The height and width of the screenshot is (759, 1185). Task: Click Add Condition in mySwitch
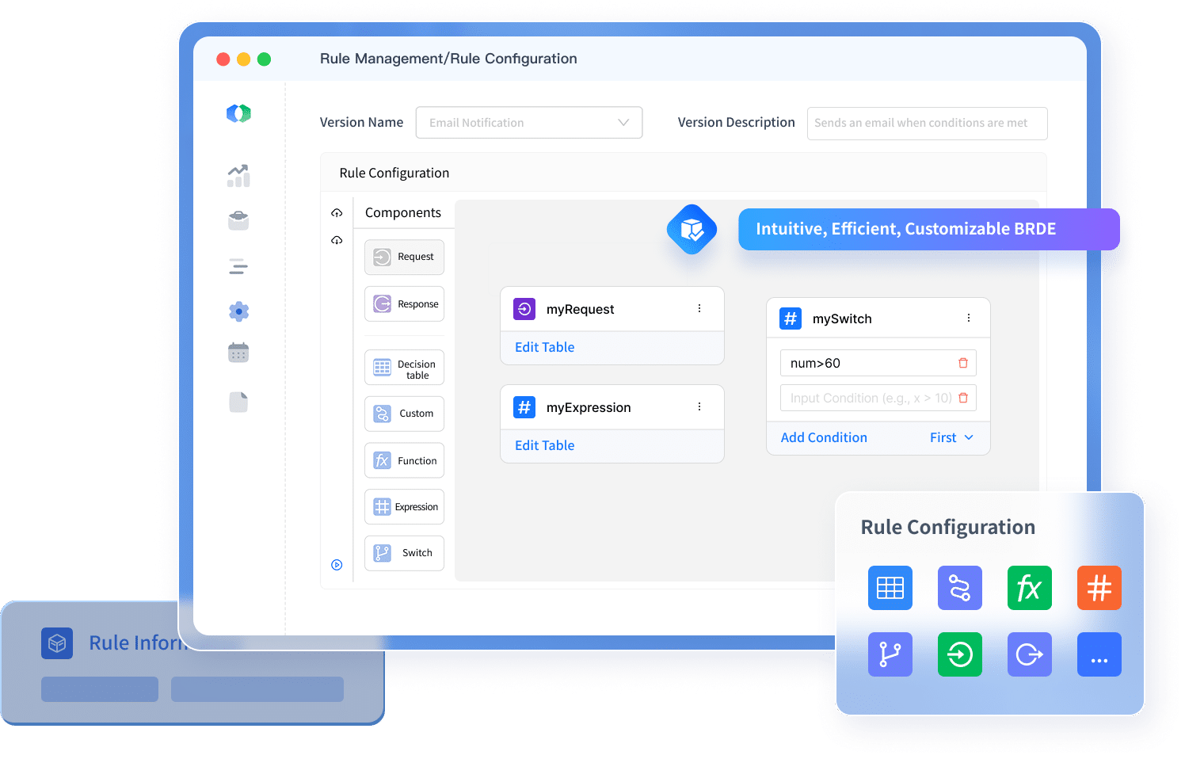(x=824, y=437)
